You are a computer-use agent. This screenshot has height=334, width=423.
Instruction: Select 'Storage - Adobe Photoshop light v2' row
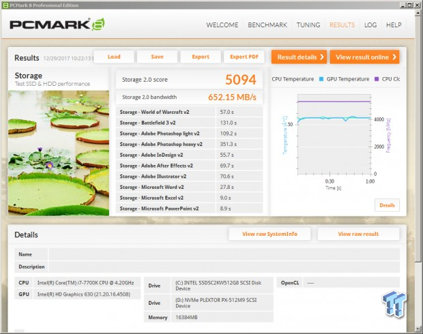tap(189, 134)
